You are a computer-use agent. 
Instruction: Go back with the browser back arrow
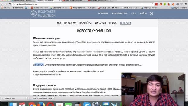pyautogui.click(x=2, y=4)
